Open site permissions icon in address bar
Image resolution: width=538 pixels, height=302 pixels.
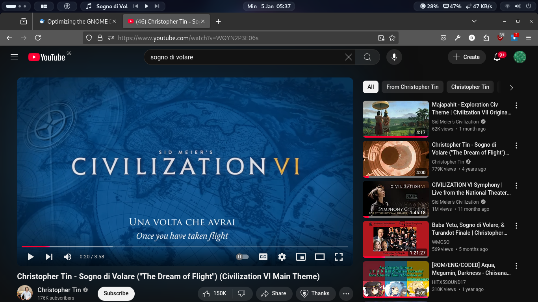pyautogui.click(x=111, y=38)
